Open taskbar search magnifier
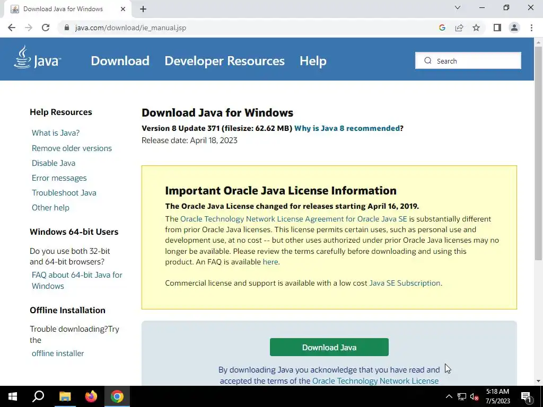The height and width of the screenshot is (407, 543). point(38,396)
